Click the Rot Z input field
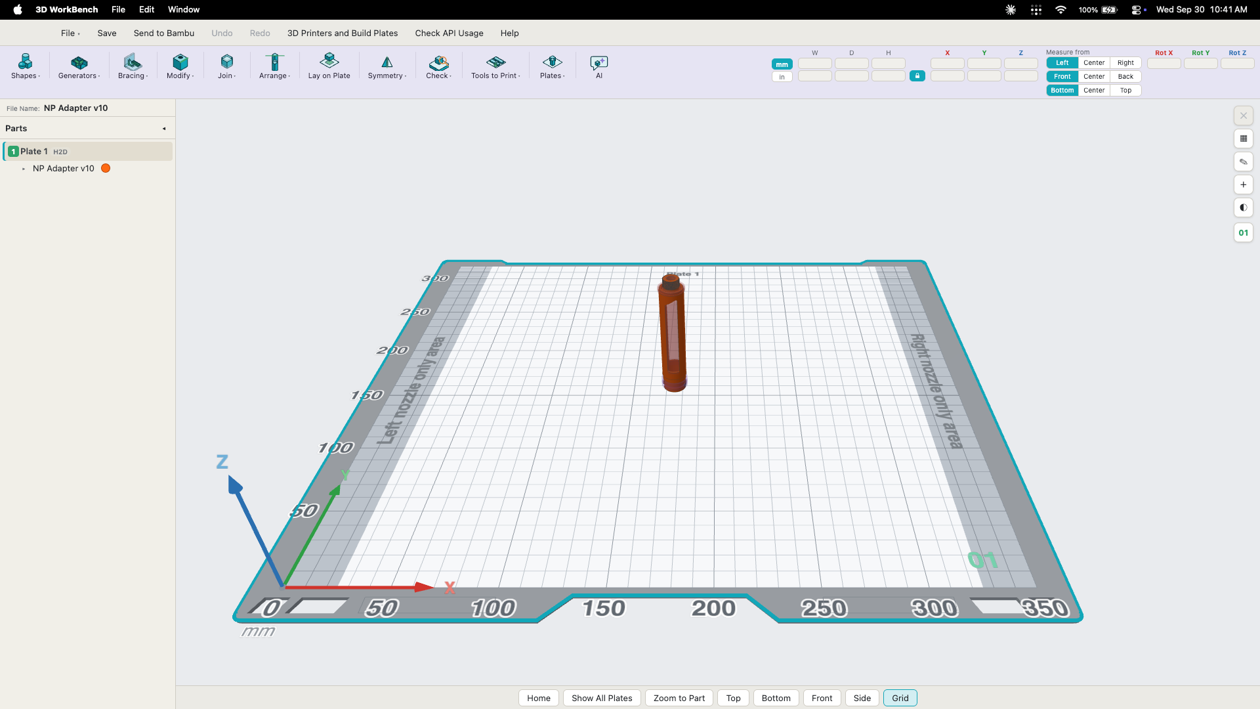Image resolution: width=1260 pixels, height=709 pixels. click(x=1238, y=64)
